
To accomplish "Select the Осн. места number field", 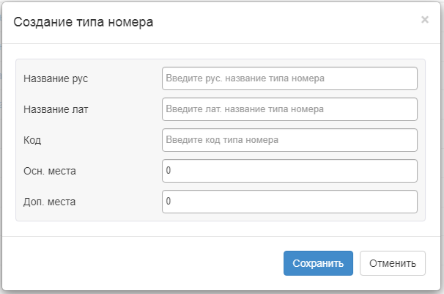I will tap(289, 171).
